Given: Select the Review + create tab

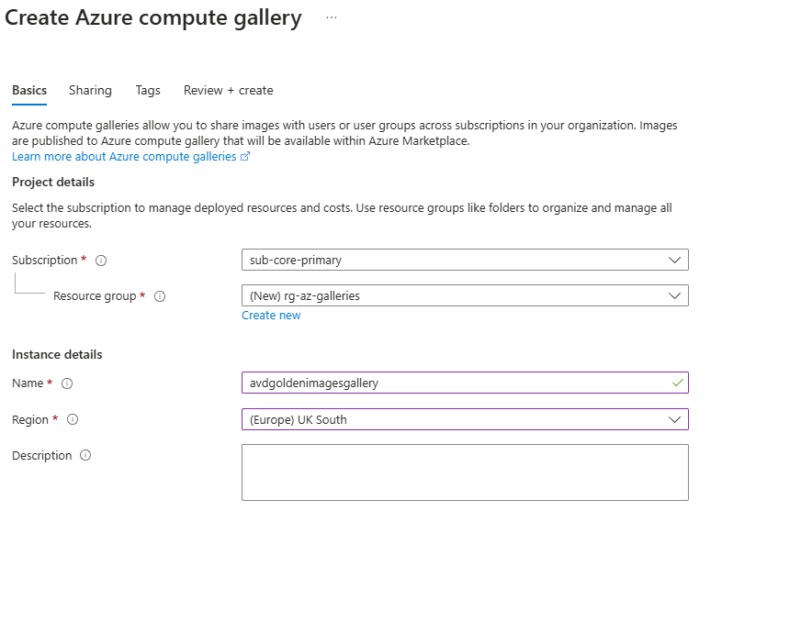Looking at the screenshot, I should (x=228, y=90).
